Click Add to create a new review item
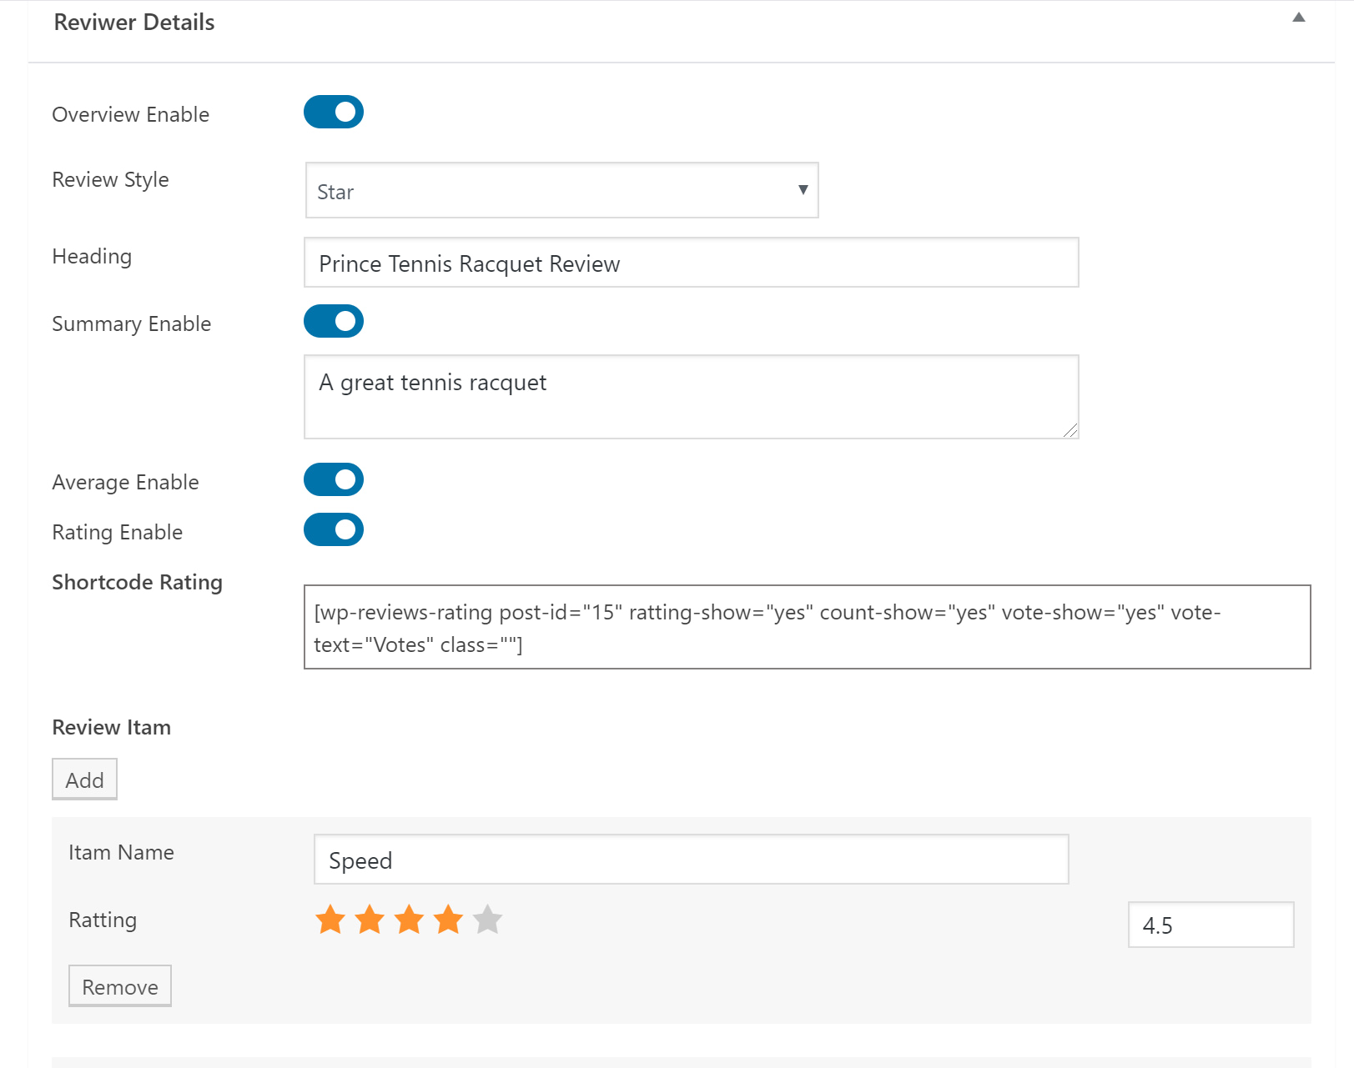The image size is (1354, 1068). point(84,779)
